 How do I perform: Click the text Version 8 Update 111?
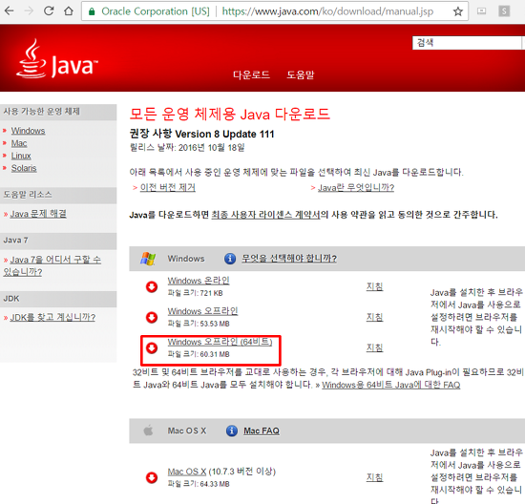click(224, 134)
